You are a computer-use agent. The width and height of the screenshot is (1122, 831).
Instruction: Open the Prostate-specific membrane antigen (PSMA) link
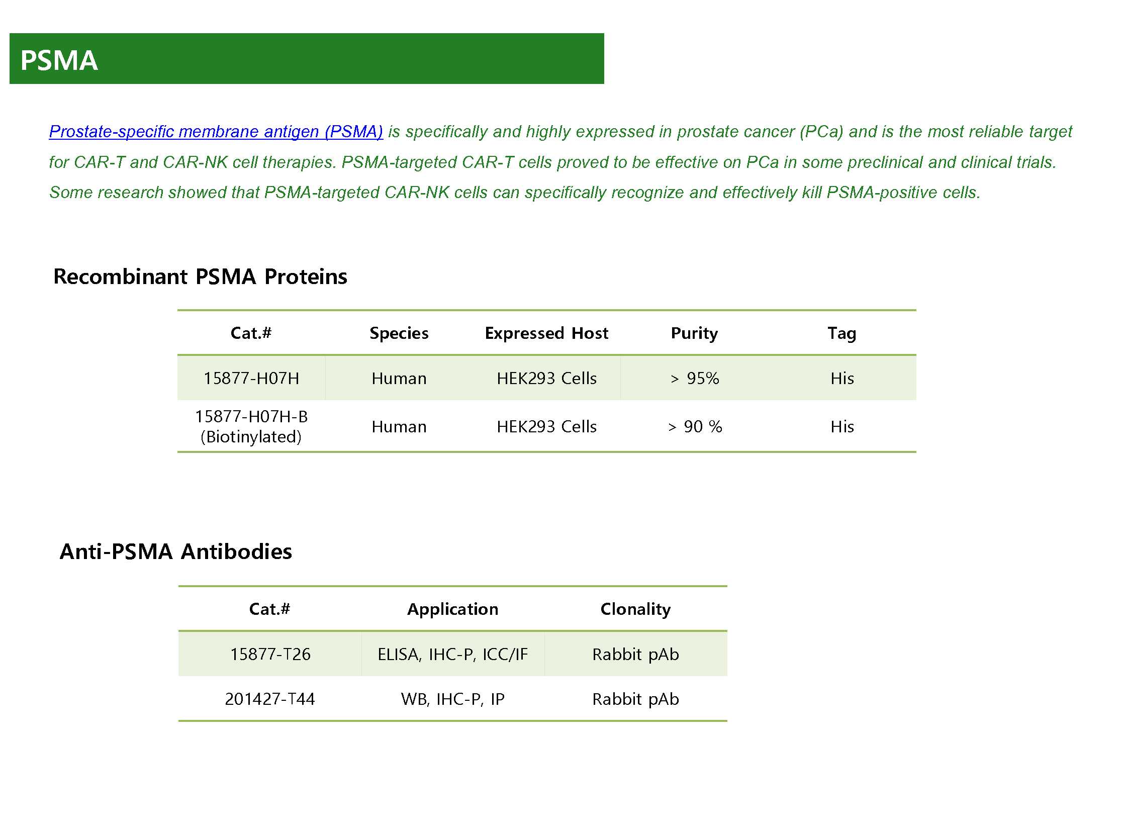(x=216, y=132)
